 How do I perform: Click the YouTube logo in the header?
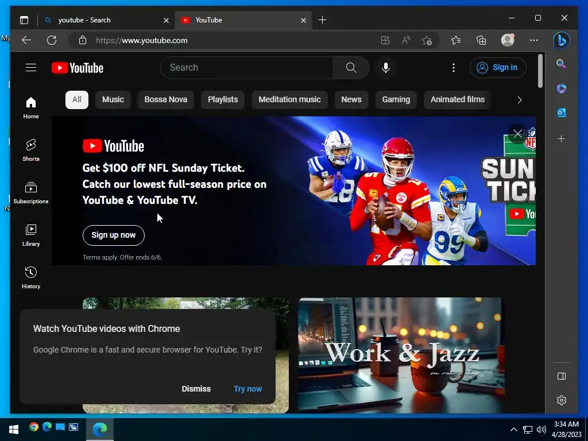[x=78, y=68]
